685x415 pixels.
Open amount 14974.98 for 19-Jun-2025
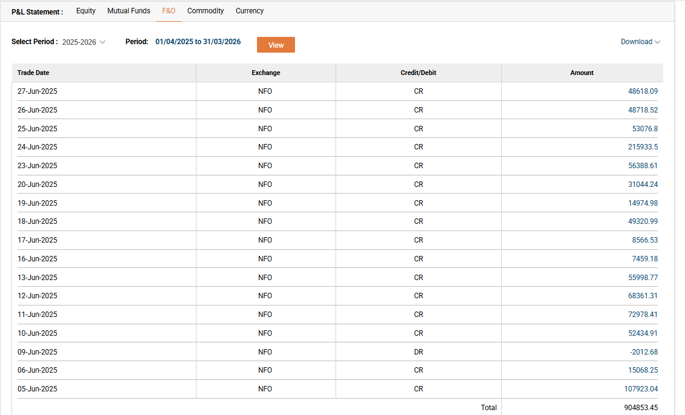coord(643,203)
